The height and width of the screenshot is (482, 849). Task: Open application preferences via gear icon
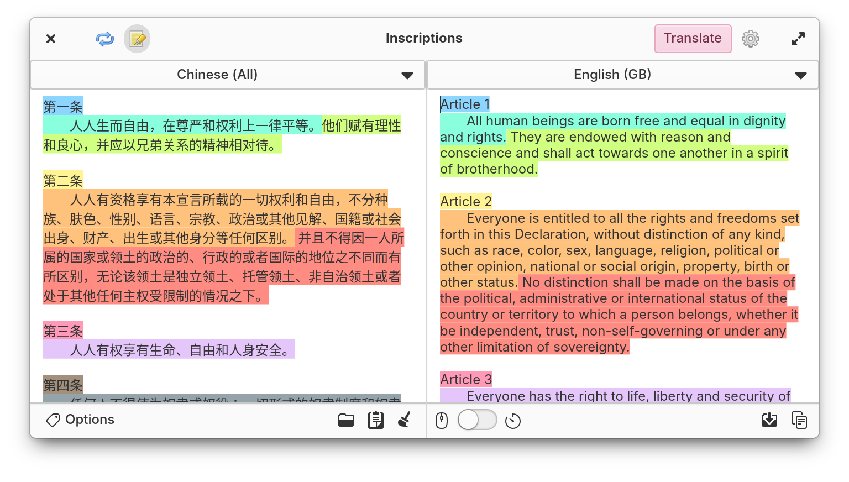pyautogui.click(x=750, y=39)
